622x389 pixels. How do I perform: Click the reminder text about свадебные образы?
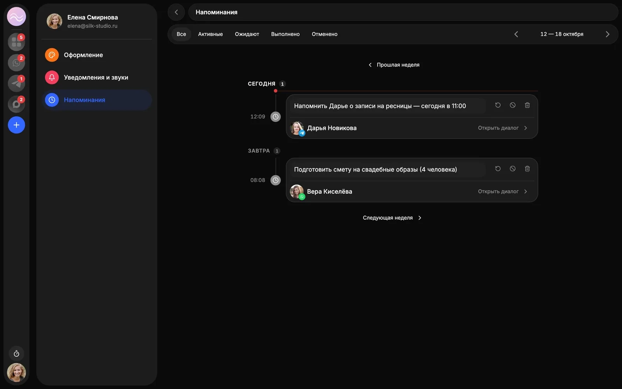[x=376, y=170]
